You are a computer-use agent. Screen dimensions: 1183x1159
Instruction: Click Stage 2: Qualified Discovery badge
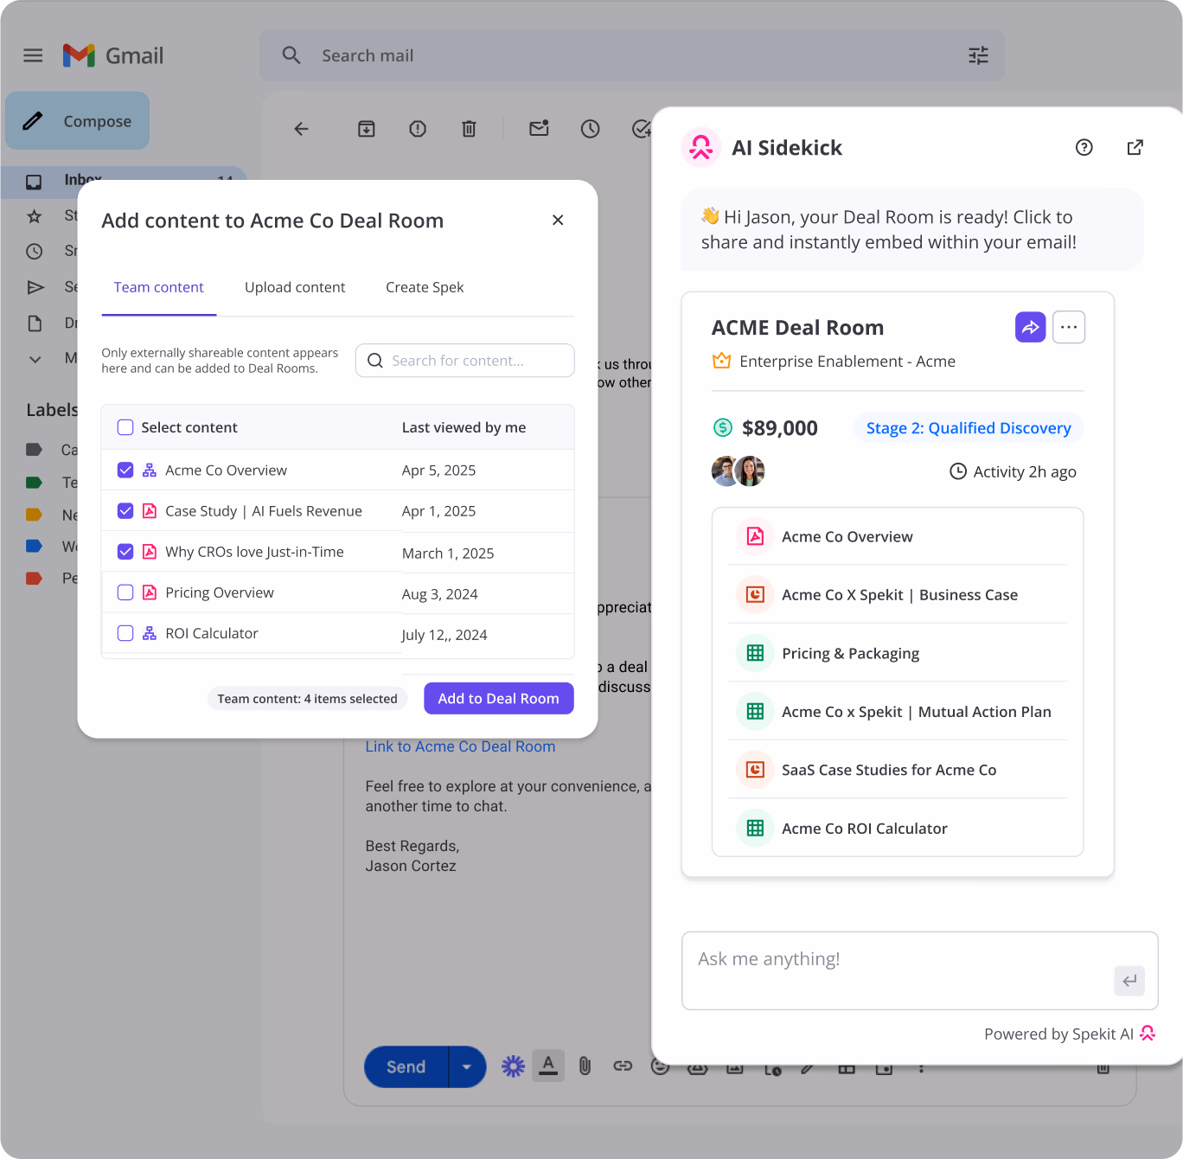coord(969,428)
